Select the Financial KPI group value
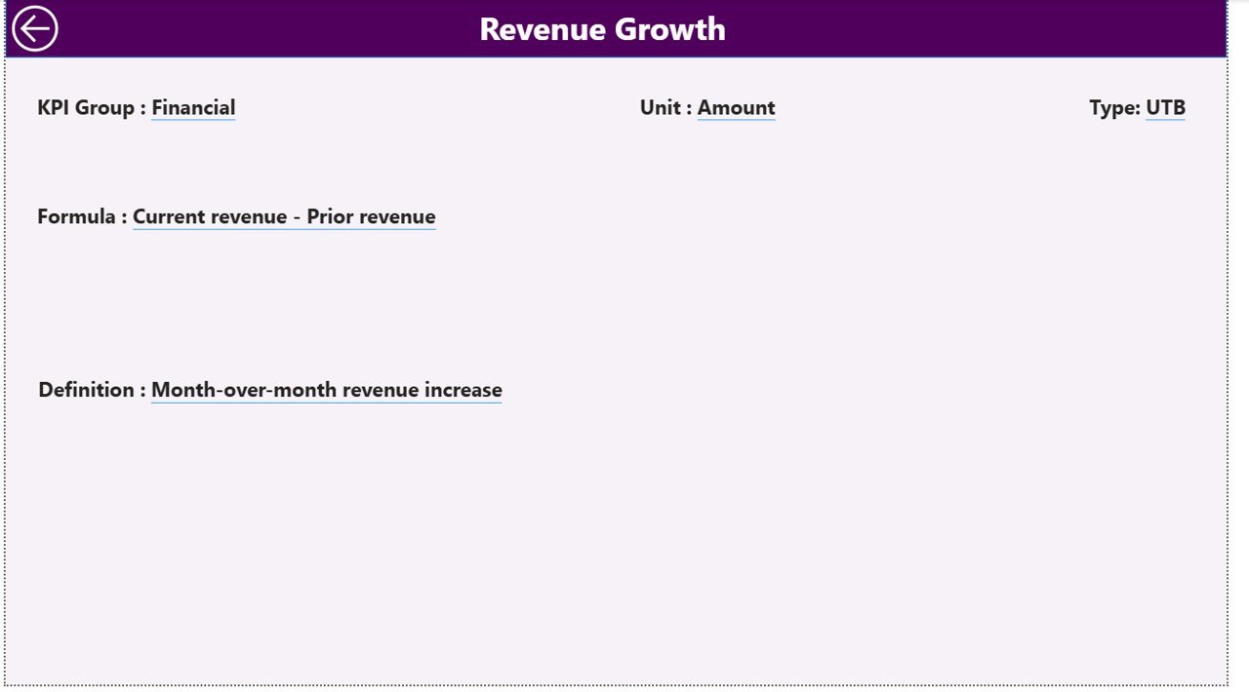The width and height of the screenshot is (1249, 692). [x=192, y=107]
